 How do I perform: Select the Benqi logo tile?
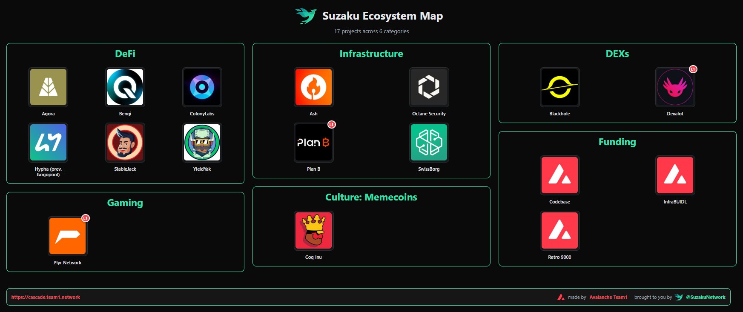[125, 87]
